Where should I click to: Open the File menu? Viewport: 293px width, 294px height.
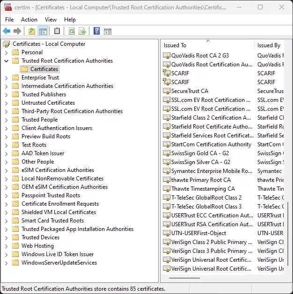(x=9, y=20)
